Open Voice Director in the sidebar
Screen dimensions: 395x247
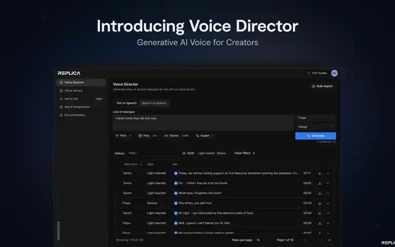(81, 82)
